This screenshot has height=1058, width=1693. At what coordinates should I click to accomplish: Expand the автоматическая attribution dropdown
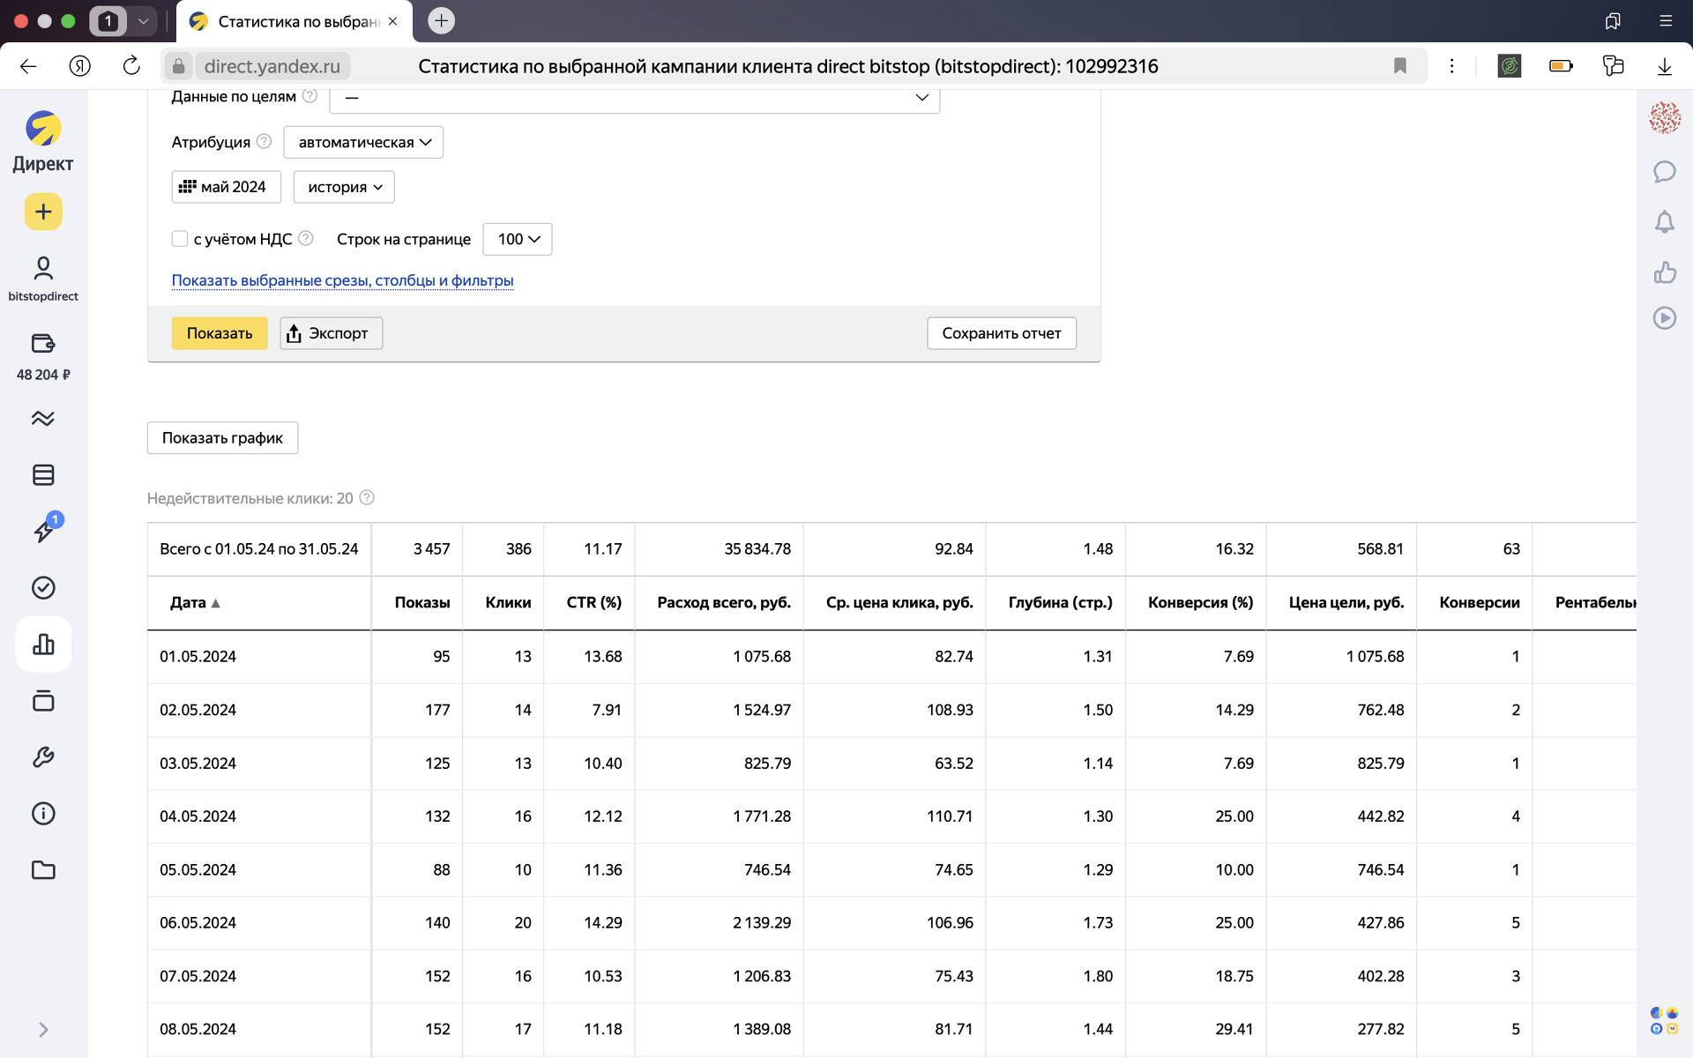(363, 142)
